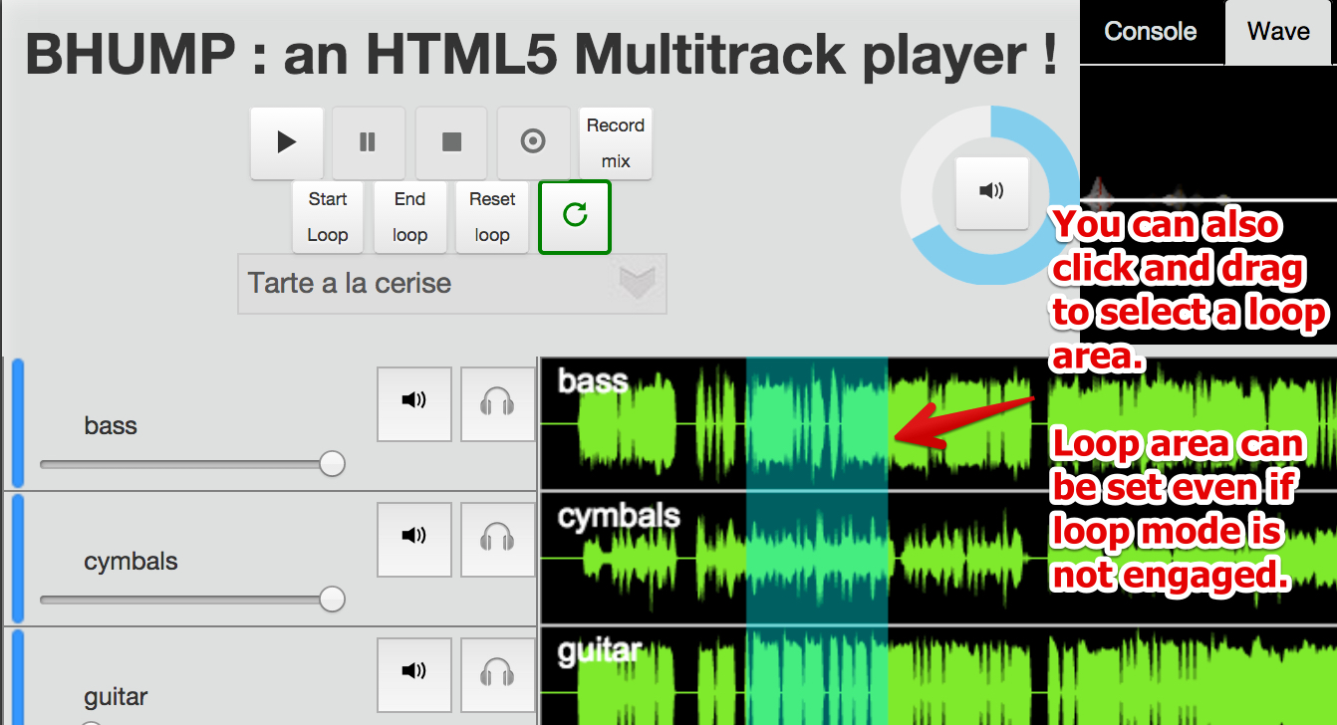Click the record circle button
This screenshot has height=725, width=1337.
(x=533, y=142)
